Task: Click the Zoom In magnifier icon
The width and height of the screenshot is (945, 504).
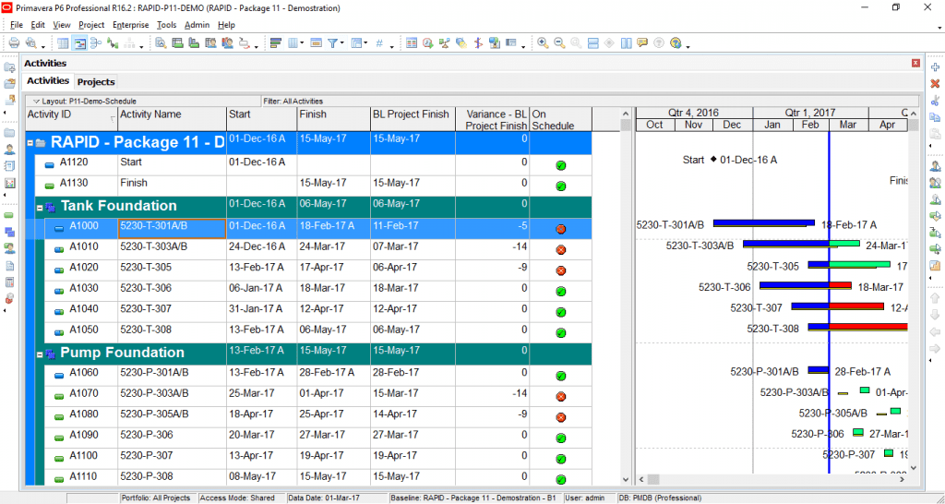Action: (x=543, y=42)
